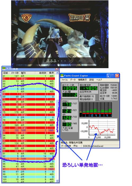Image resolution: width=132 pixels, height=186 pixels.
Task: Click the 初当り counter showing 73
Action: [67, 104]
